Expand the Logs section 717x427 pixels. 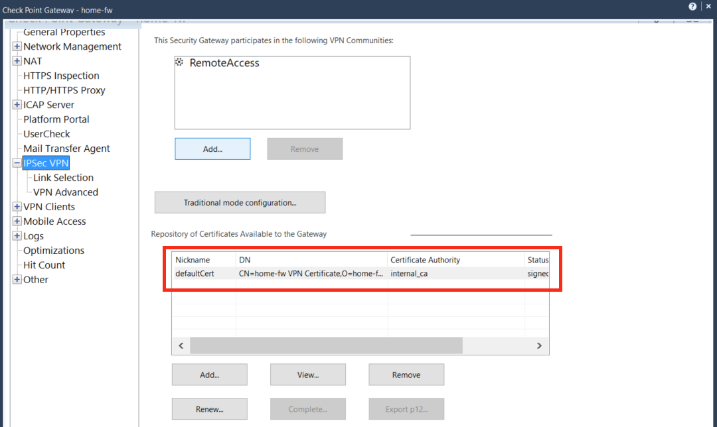tap(16, 235)
